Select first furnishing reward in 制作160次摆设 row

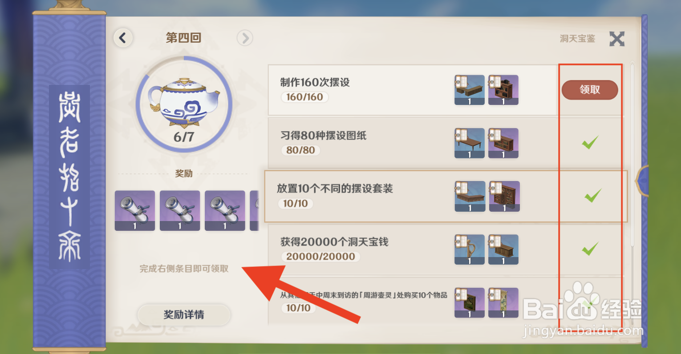click(470, 90)
